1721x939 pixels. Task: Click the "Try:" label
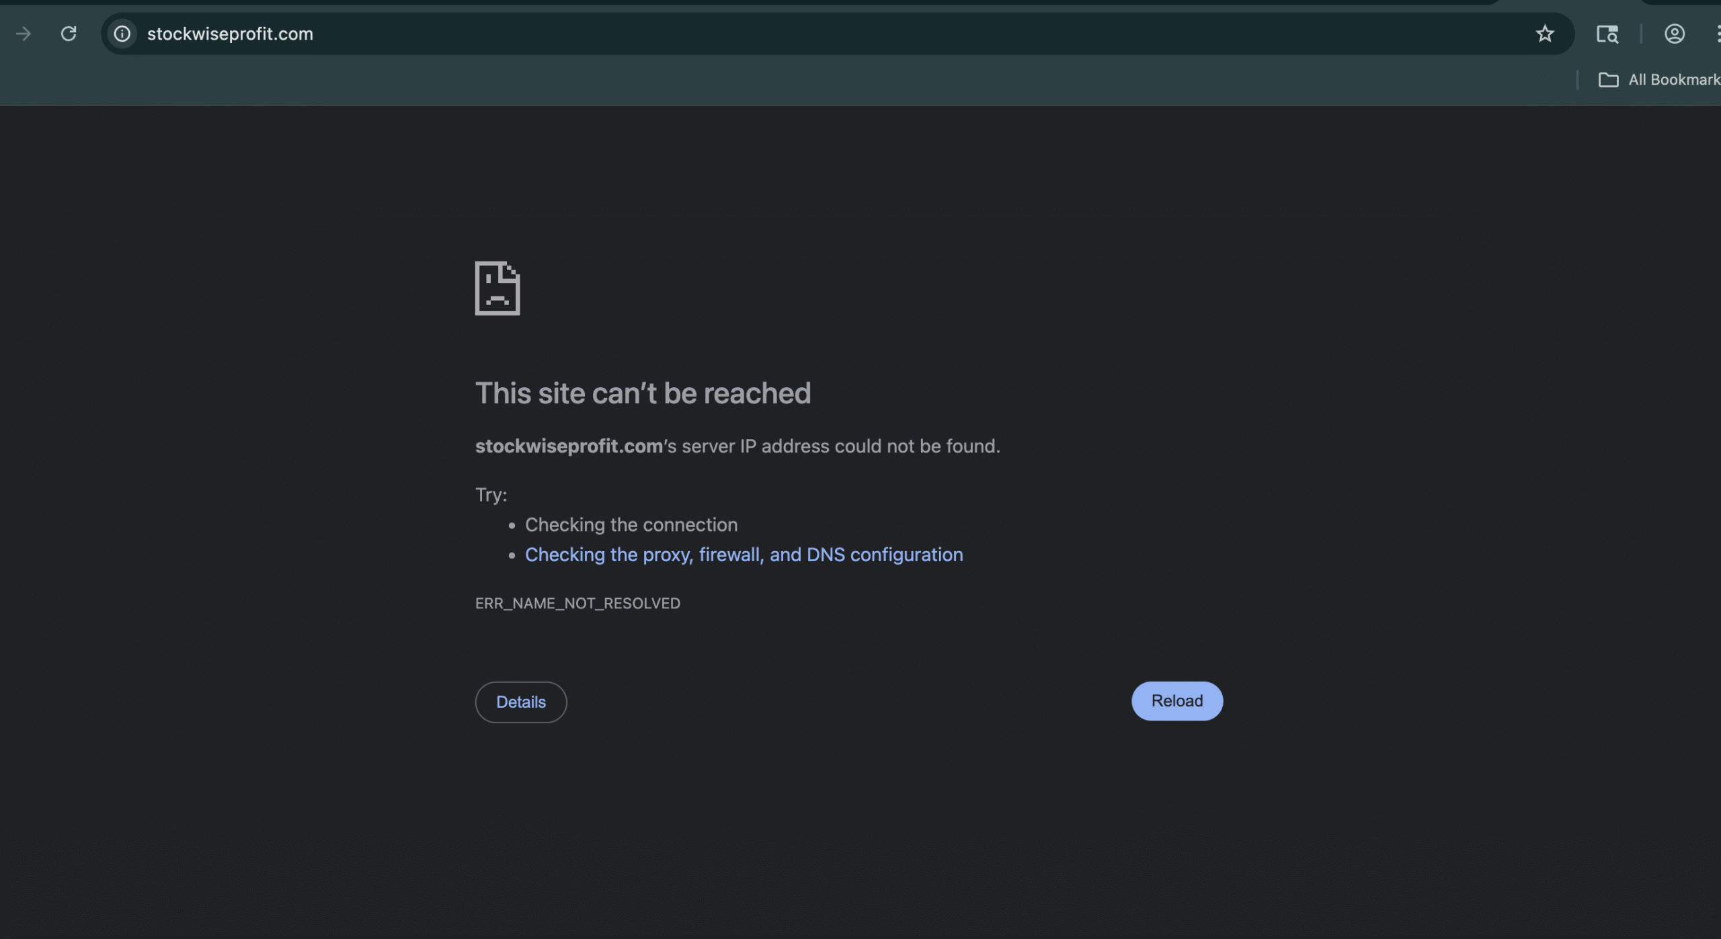[x=491, y=495]
